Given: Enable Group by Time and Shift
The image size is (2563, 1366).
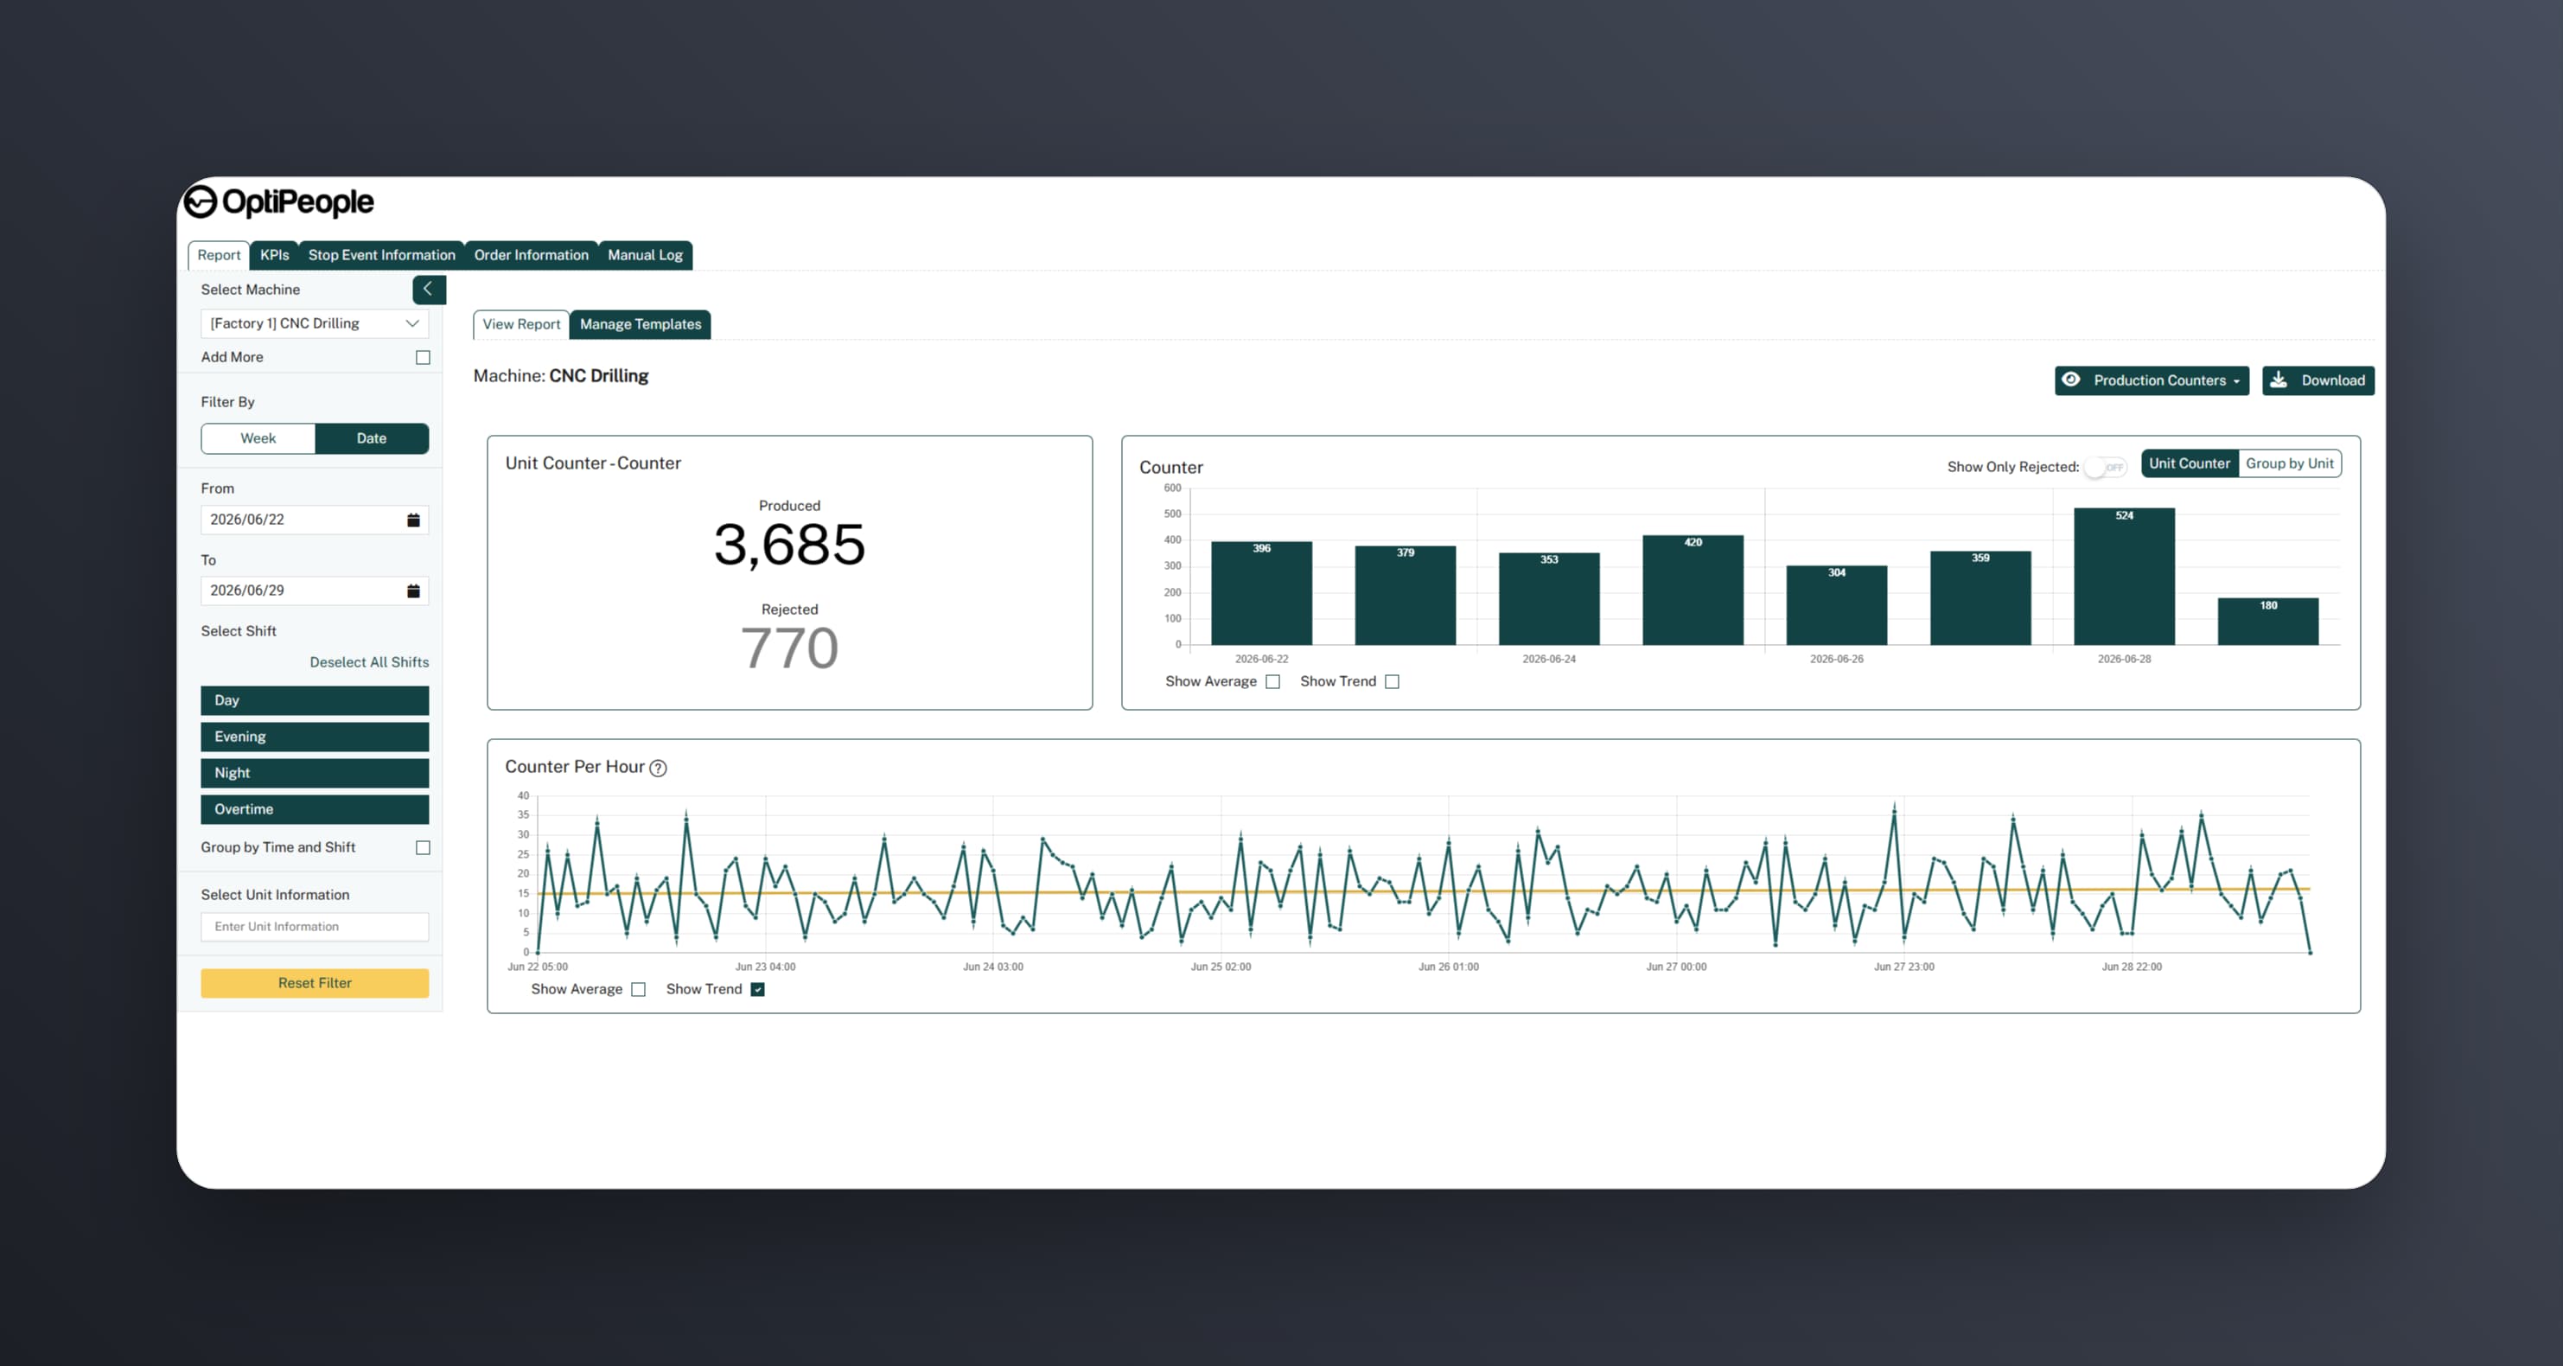Looking at the screenshot, I should click(423, 847).
